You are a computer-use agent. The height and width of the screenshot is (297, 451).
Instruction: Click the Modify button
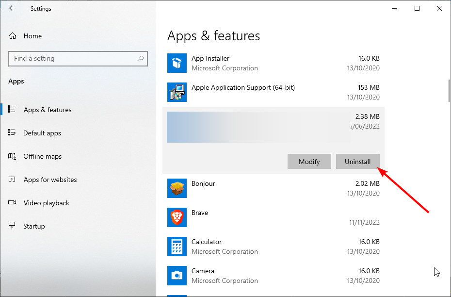tap(309, 162)
